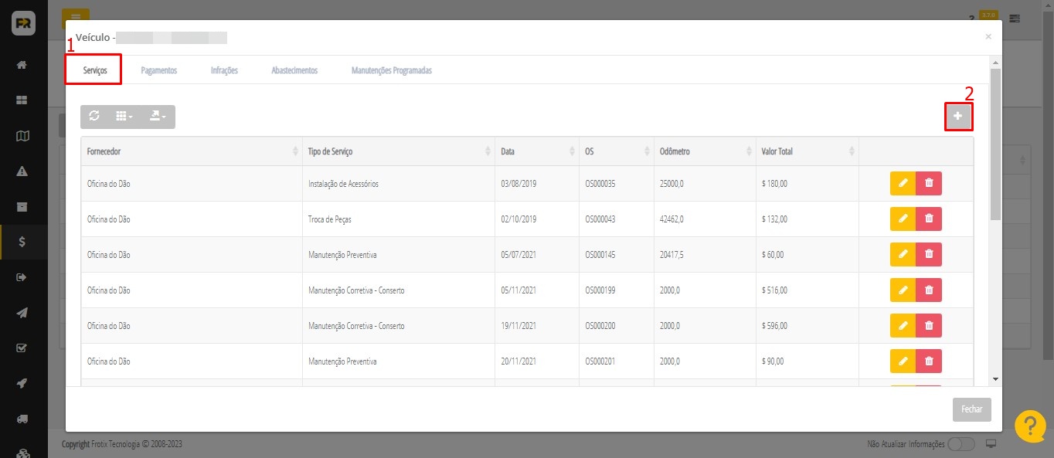Open the dollar sign financial sidebar menu
Image resolution: width=1054 pixels, height=458 pixels.
click(x=22, y=242)
